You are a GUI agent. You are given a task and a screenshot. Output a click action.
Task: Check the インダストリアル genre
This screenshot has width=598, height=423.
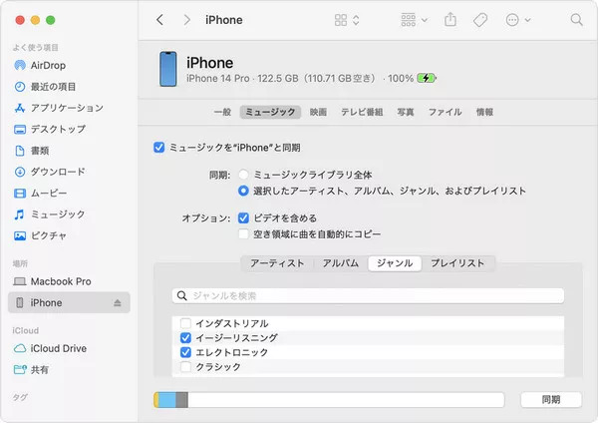[x=185, y=324]
